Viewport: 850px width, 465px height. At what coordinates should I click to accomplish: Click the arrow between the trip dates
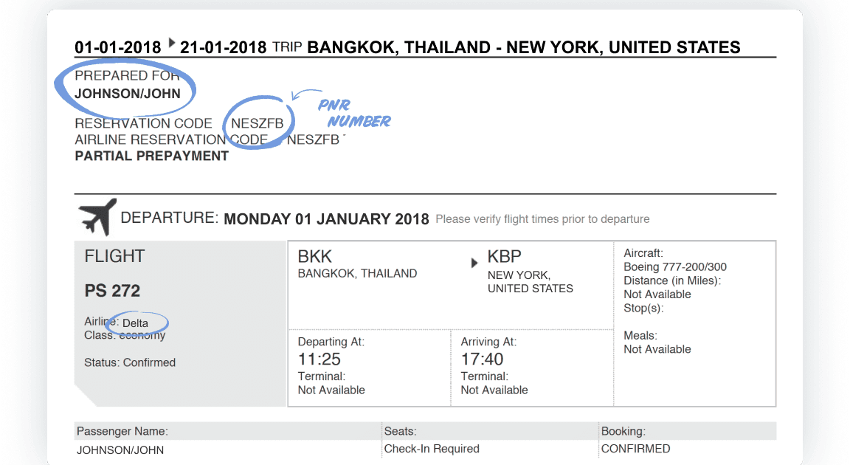pyautogui.click(x=171, y=43)
